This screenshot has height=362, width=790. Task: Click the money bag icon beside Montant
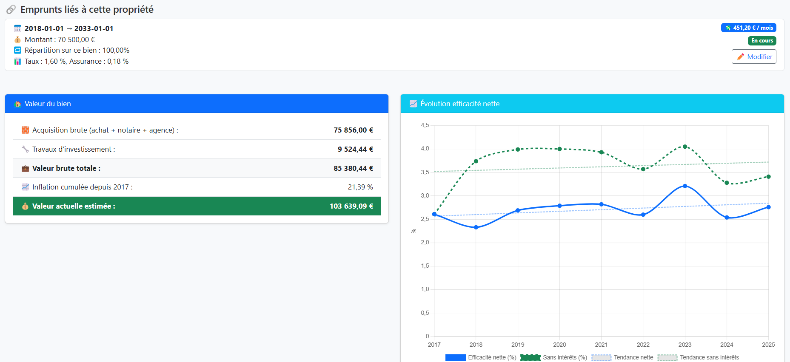point(17,40)
